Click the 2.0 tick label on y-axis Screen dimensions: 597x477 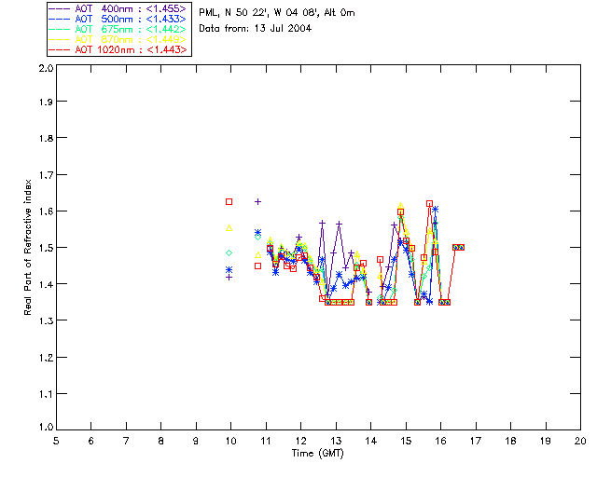(x=45, y=69)
